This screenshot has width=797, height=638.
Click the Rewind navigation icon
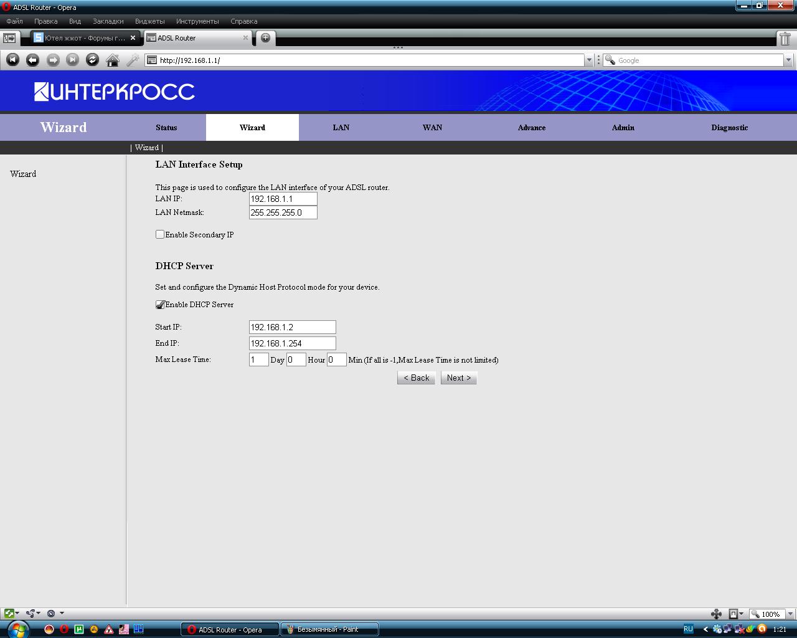(x=12, y=60)
